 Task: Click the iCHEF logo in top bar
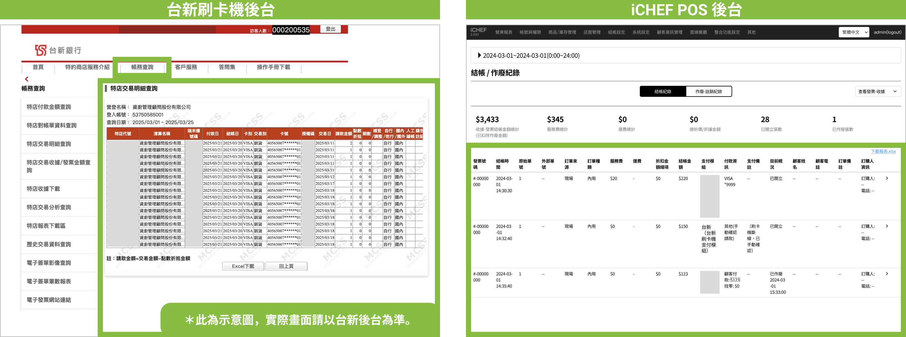(478, 31)
